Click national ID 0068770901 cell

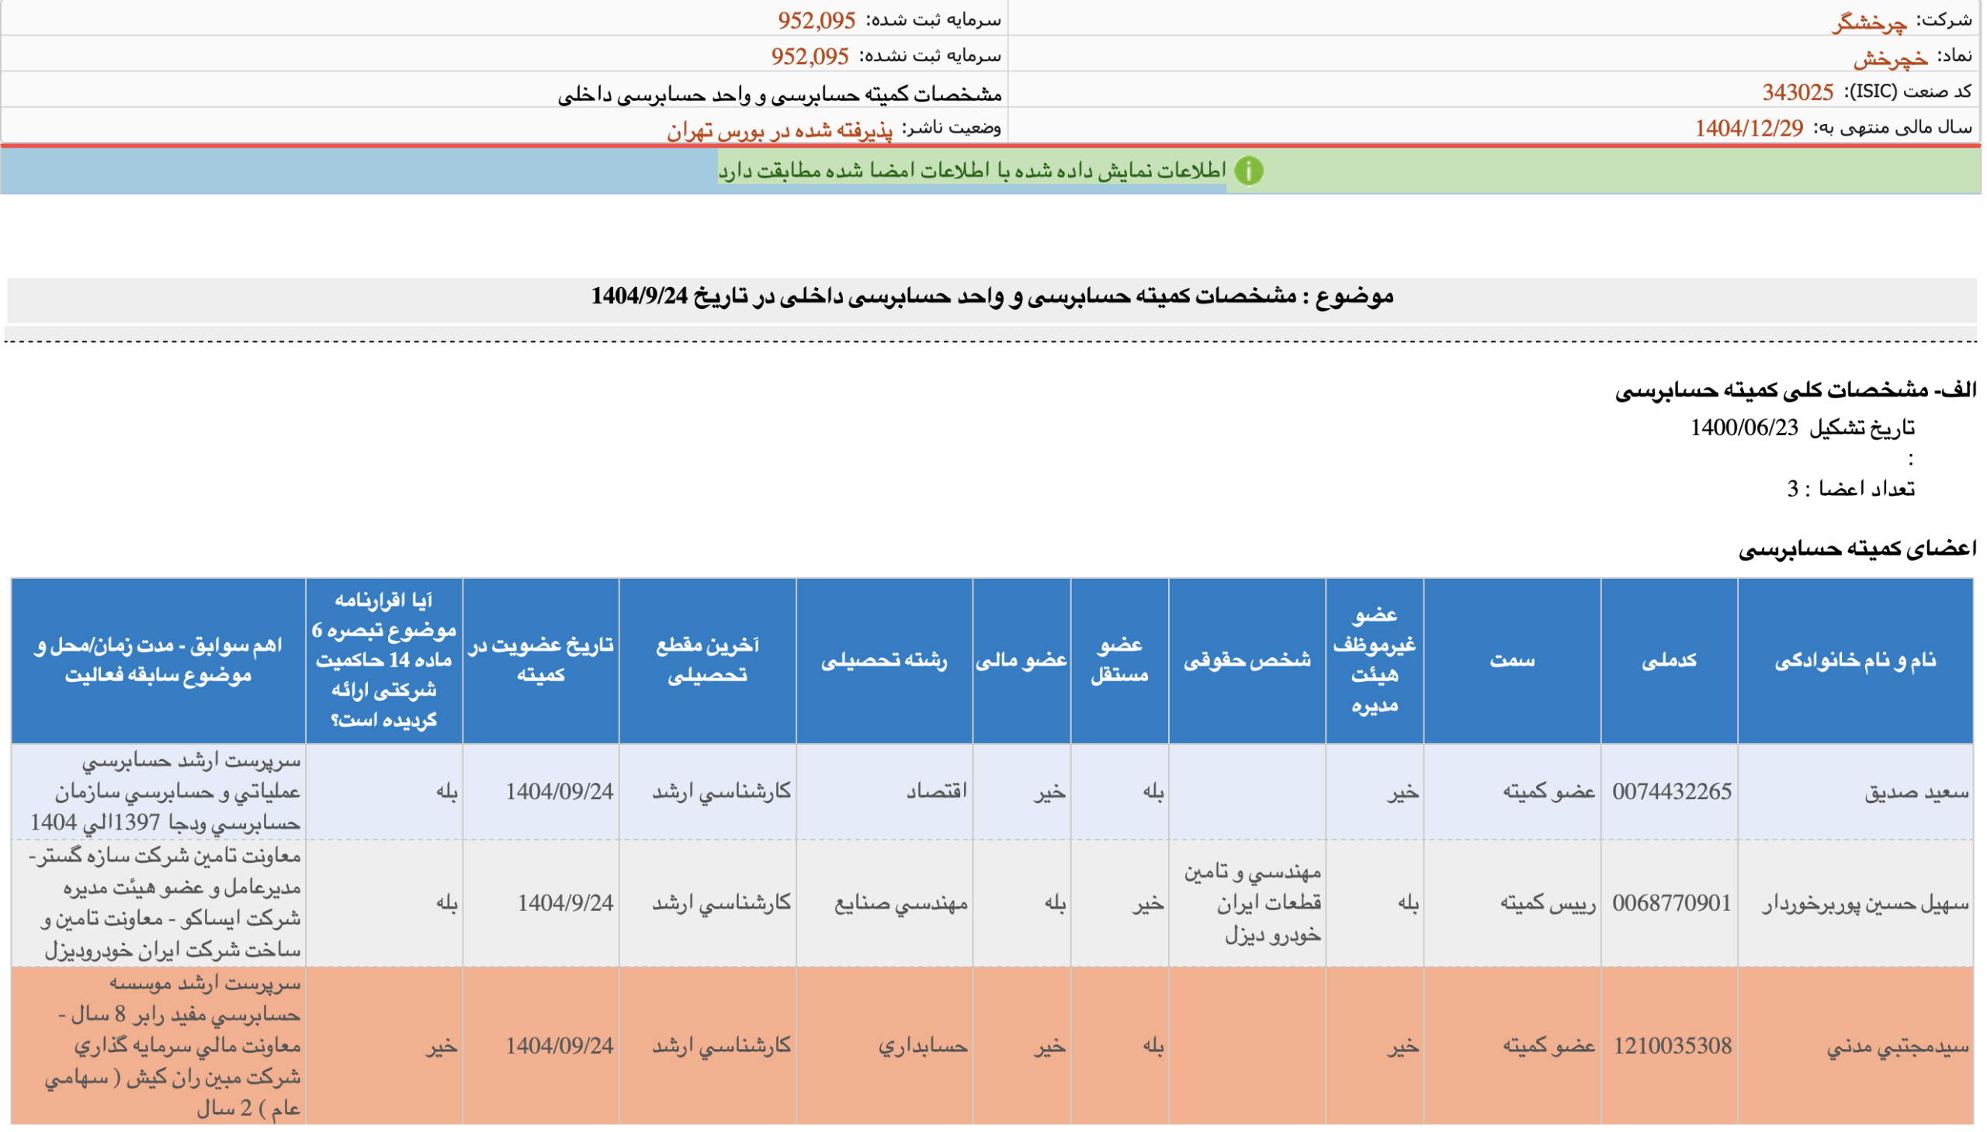(1671, 903)
